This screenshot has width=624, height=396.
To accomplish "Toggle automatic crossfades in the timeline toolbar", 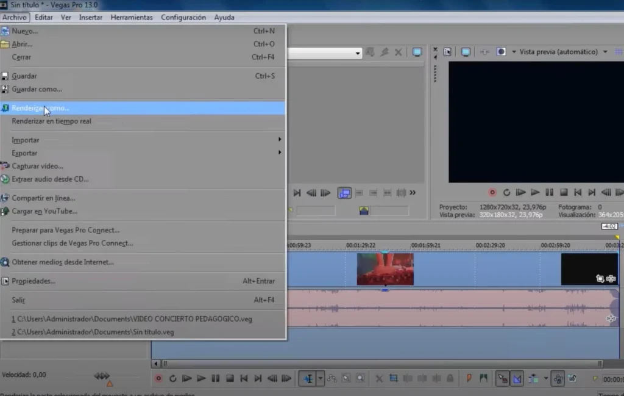I will (517, 378).
